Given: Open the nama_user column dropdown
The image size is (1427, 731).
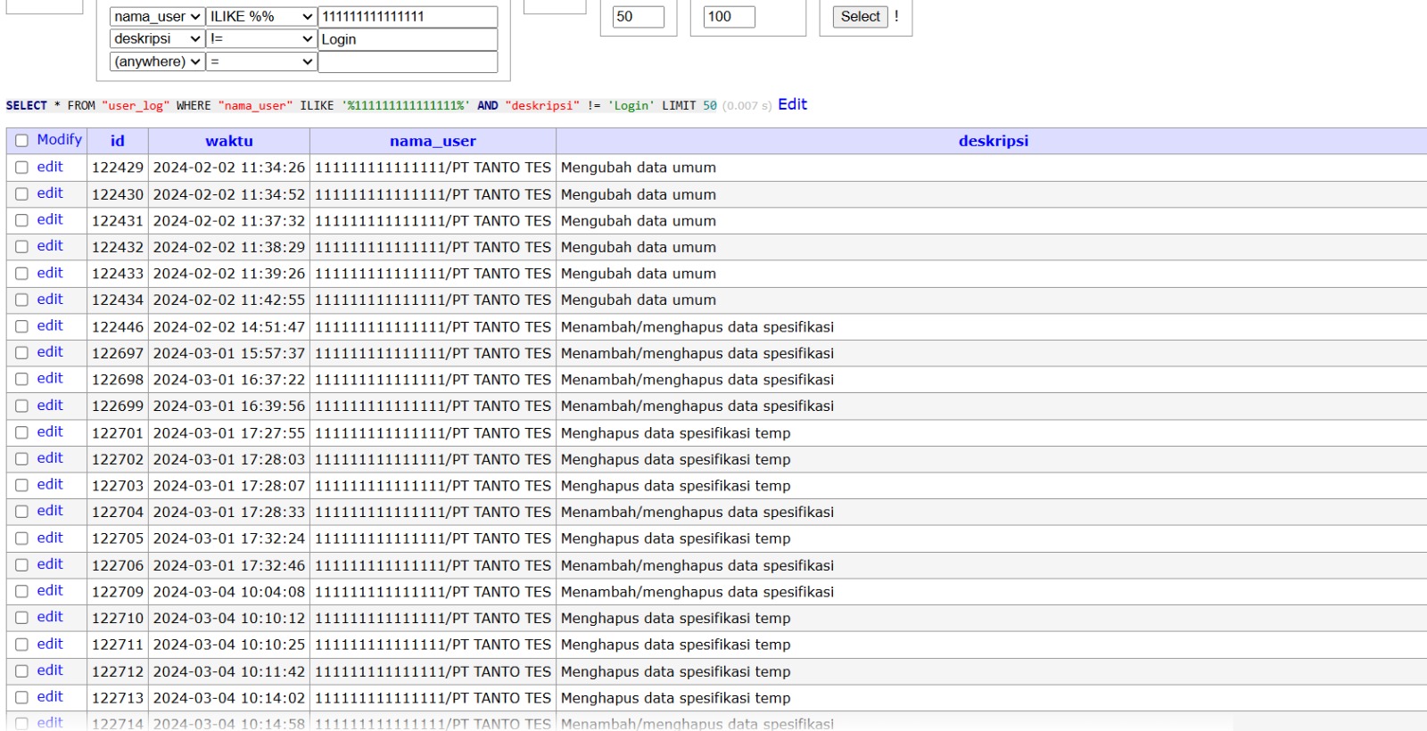Looking at the screenshot, I should [157, 17].
